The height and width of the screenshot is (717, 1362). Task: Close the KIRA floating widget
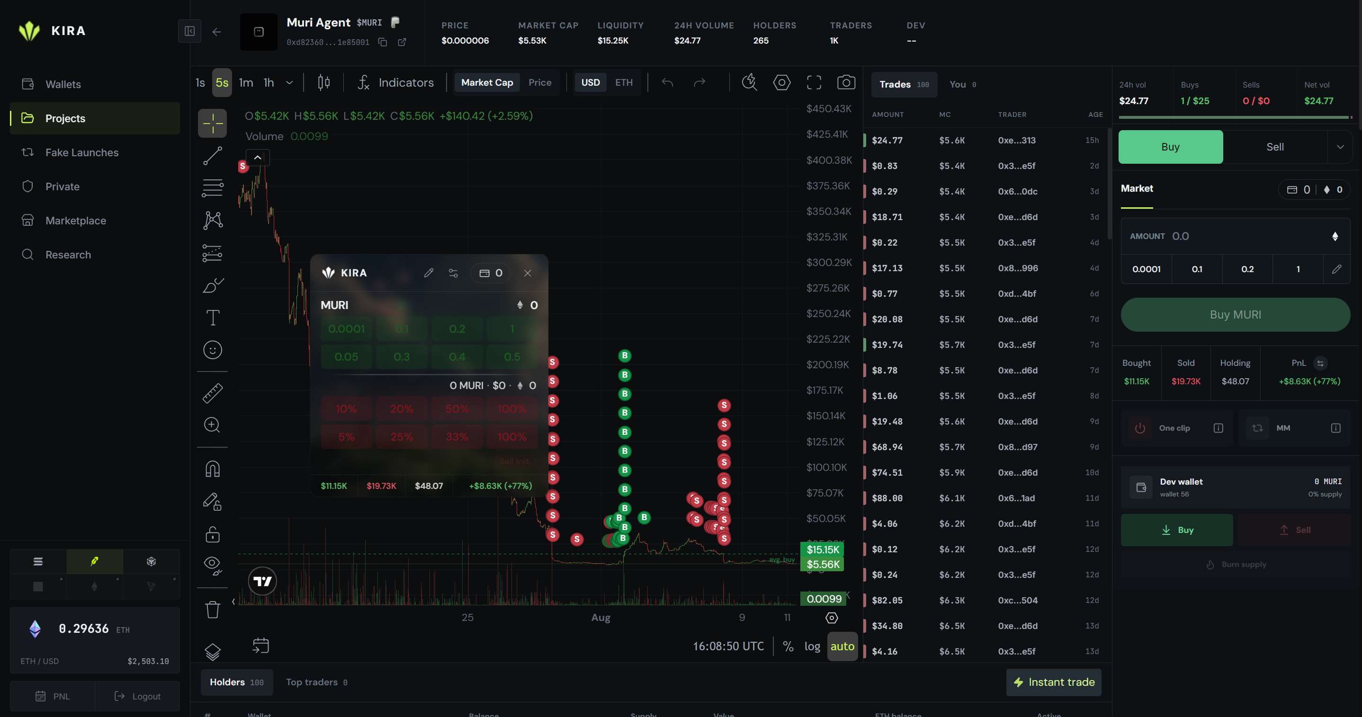click(x=527, y=273)
